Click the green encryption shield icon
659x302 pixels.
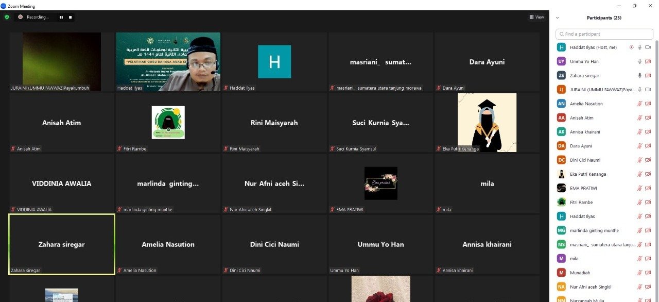click(7, 17)
